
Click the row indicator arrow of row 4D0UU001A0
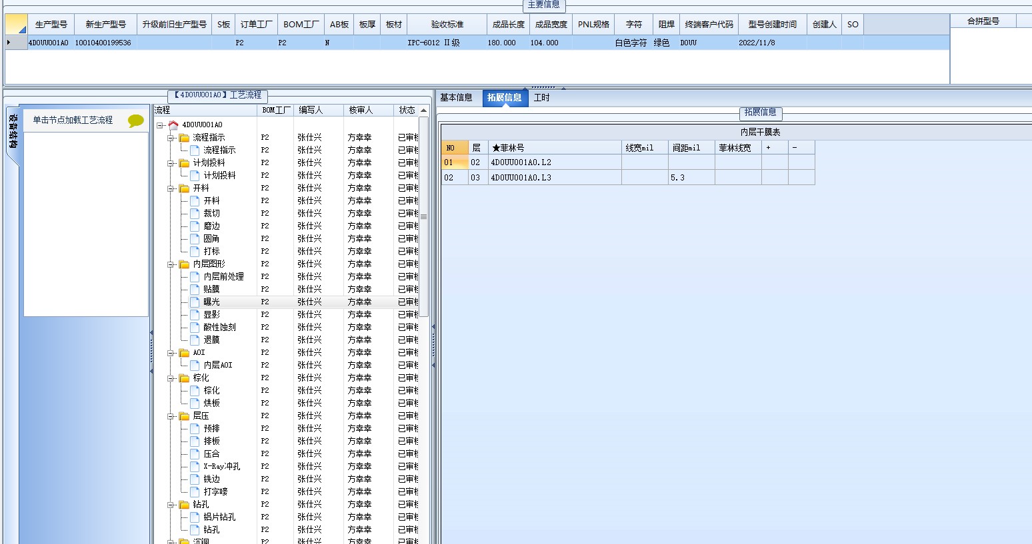tap(9, 43)
